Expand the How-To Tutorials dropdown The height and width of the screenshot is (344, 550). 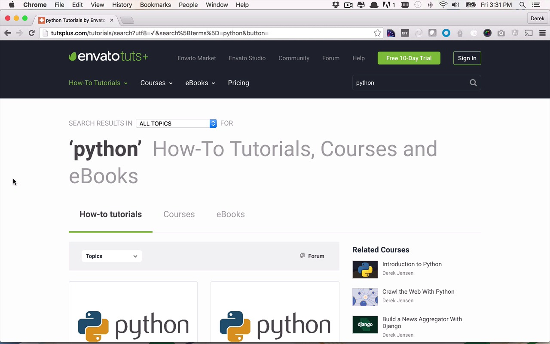[x=98, y=83]
